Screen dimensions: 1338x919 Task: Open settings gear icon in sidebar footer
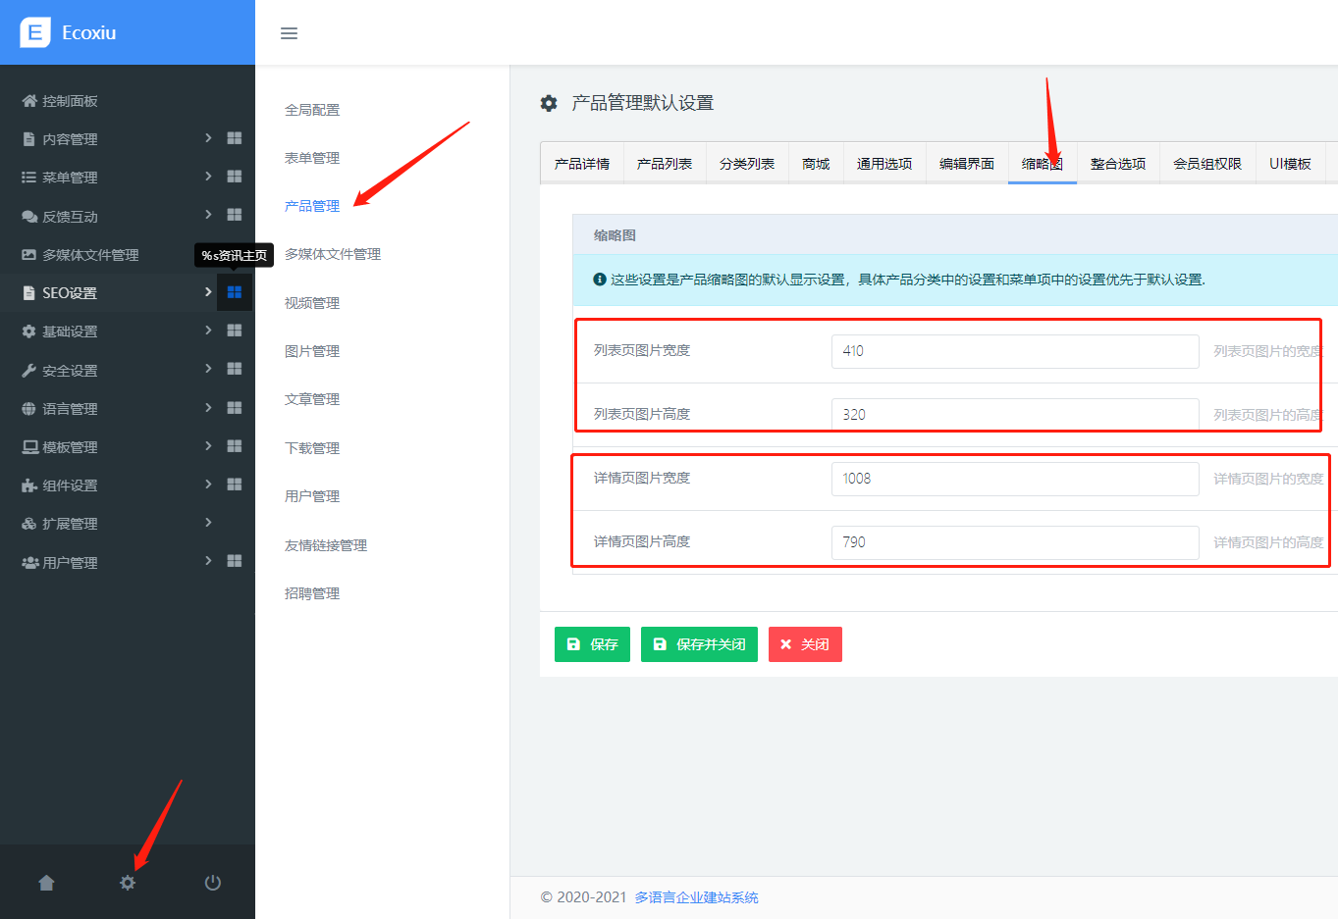128,883
